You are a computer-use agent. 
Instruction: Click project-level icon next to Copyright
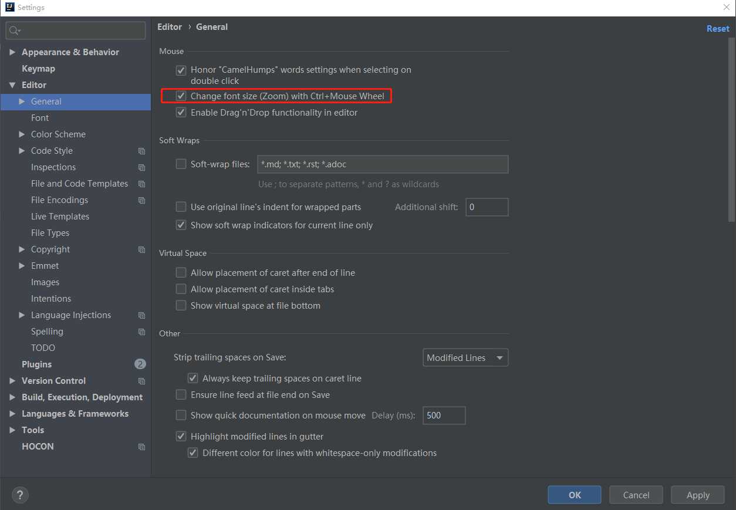pyautogui.click(x=141, y=249)
